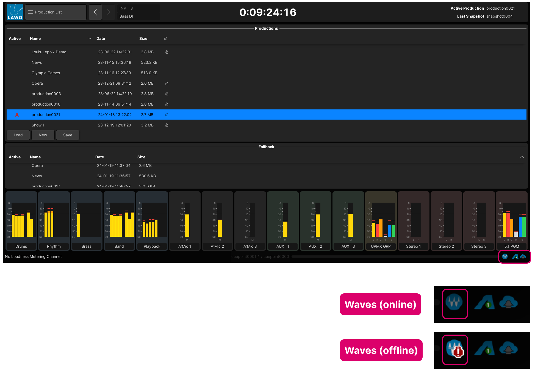Click the Productions section header
535x375 pixels.
[266, 28]
